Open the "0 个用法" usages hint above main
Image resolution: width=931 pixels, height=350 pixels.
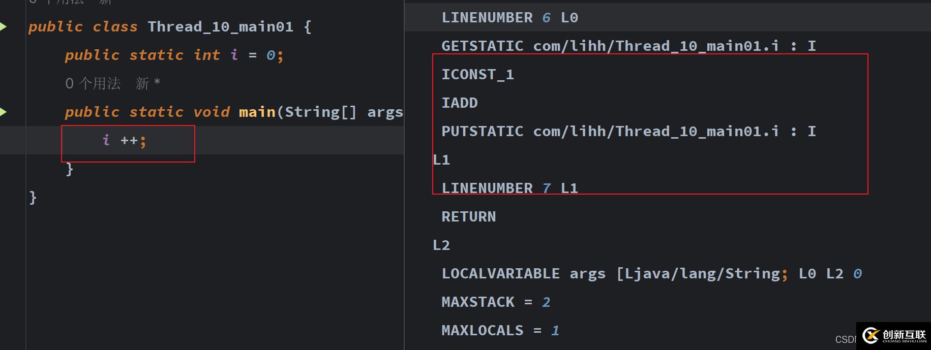click(x=93, y=83)
